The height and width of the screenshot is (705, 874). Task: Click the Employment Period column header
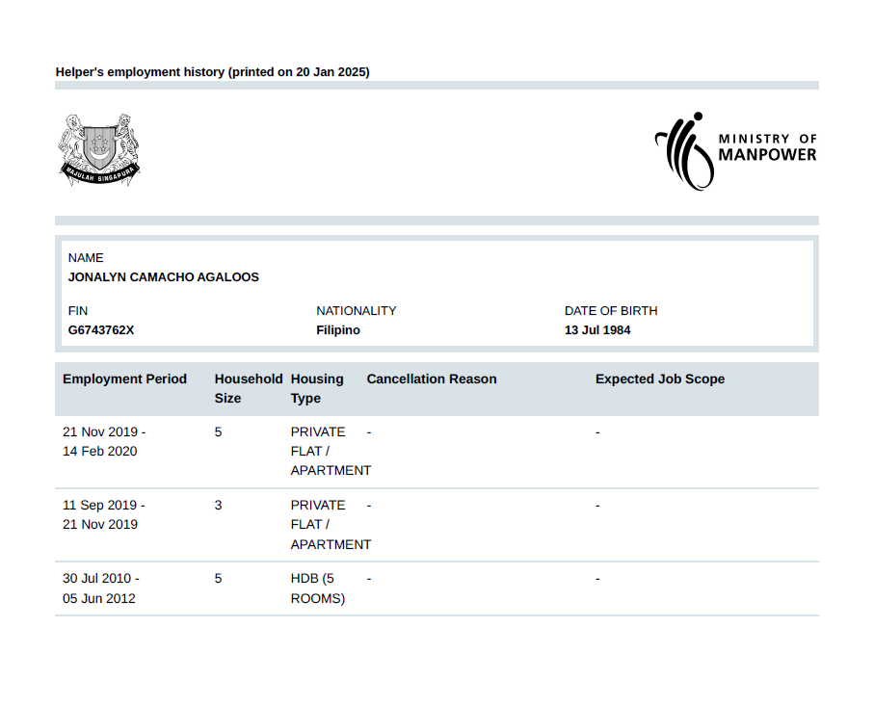point(124,379)
